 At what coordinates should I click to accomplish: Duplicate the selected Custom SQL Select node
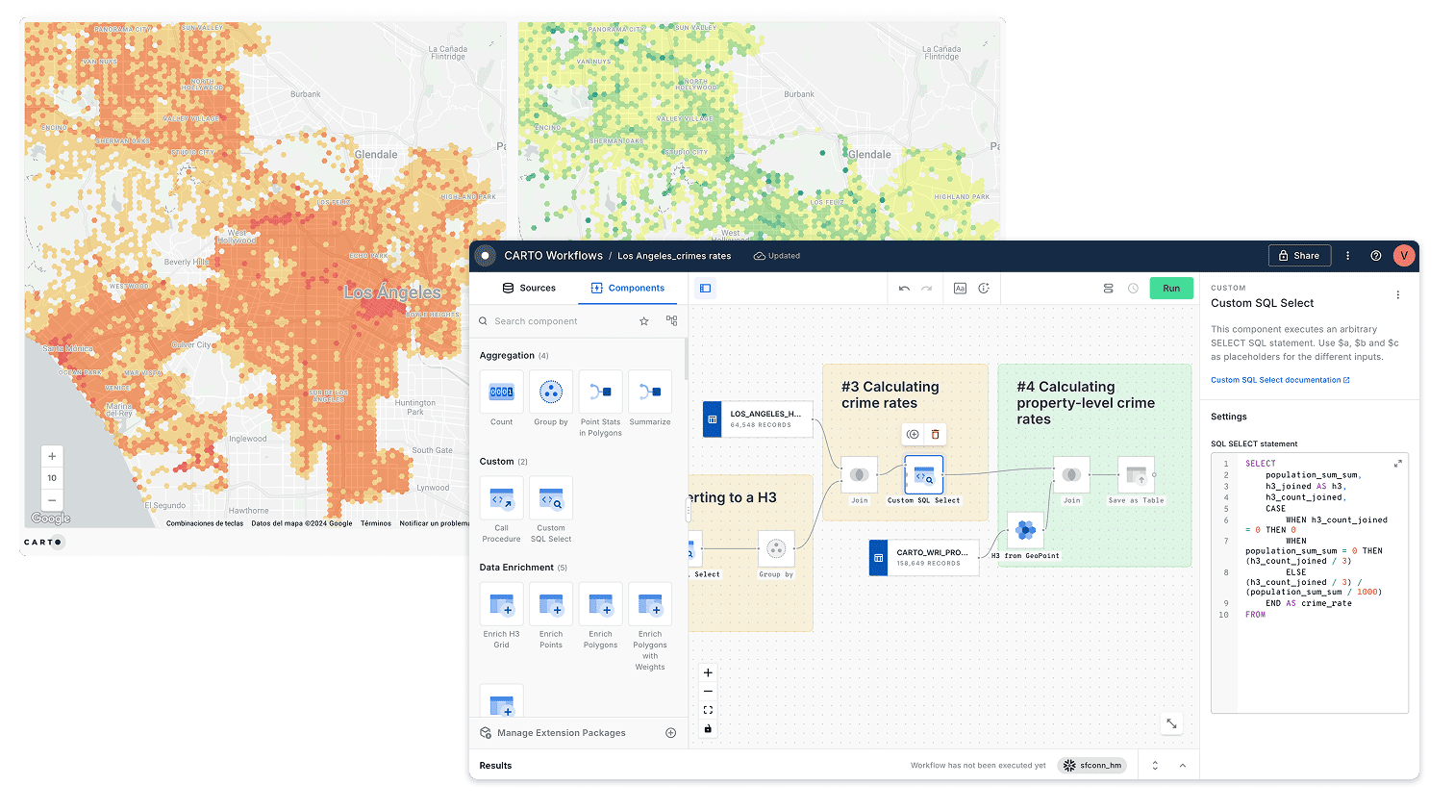913,435
